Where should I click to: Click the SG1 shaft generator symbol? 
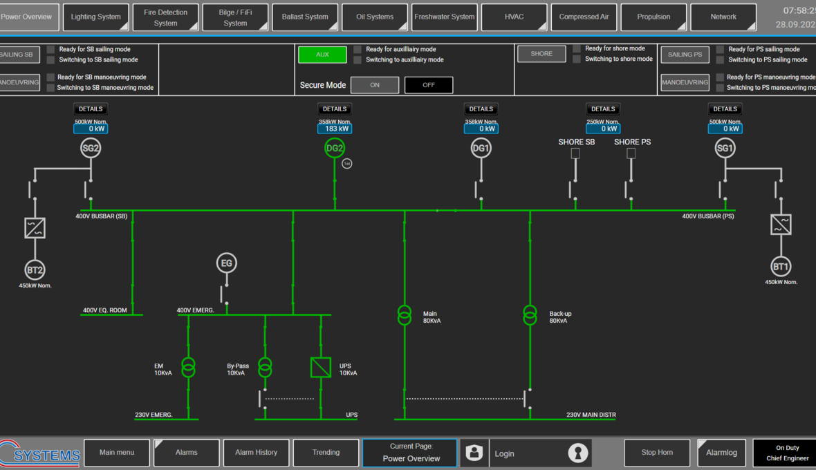[x=725, y=147]
